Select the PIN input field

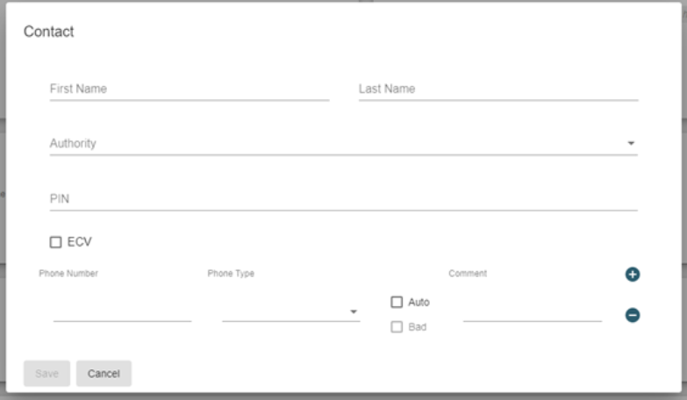tap(342, 199)
